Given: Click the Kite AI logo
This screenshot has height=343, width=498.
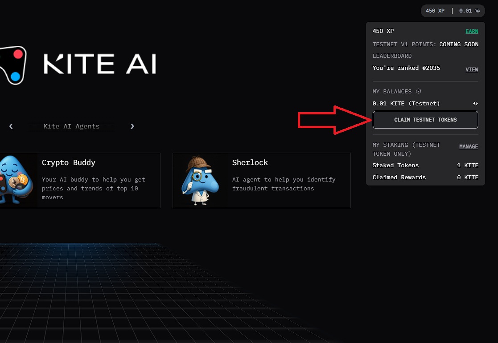Looking at the screenshot, I should click(x=78, y=65).
